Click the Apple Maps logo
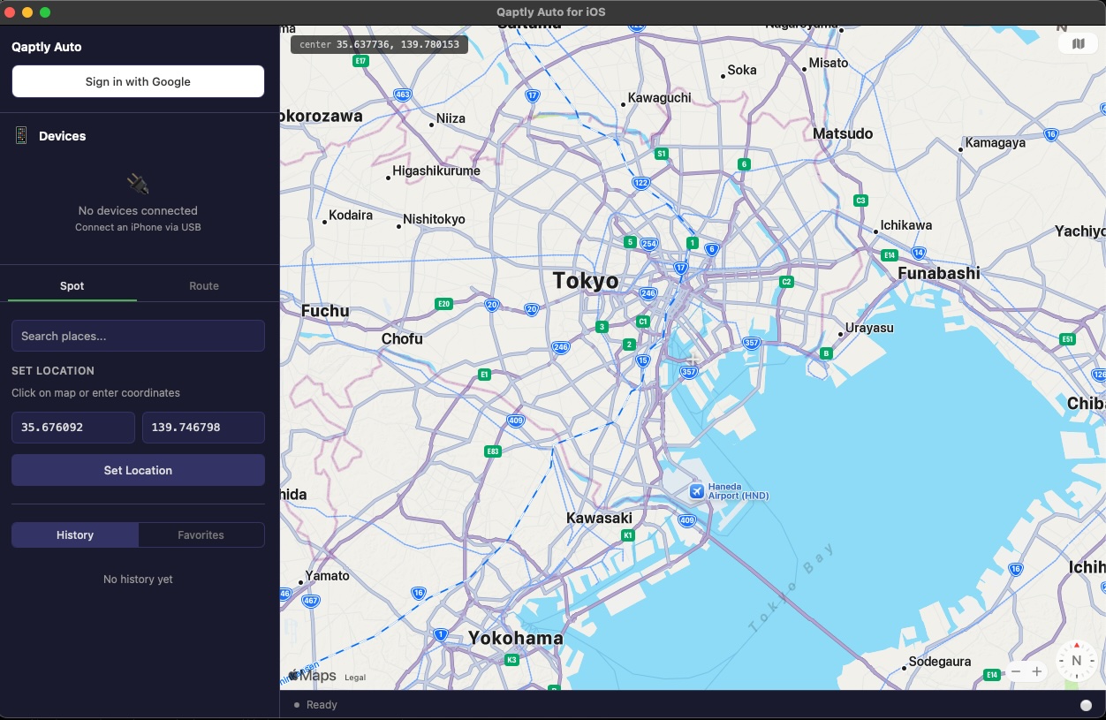 tap(311, 676)
